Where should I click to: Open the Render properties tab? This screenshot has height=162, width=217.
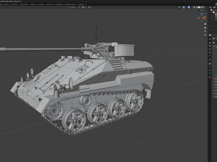(x=210, y=43)
